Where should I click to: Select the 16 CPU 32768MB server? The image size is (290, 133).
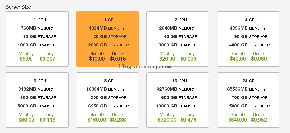178,100
